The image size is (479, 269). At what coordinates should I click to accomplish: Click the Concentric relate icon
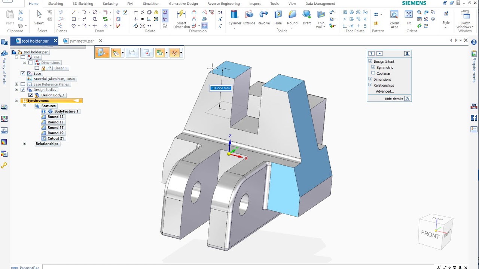149,12
